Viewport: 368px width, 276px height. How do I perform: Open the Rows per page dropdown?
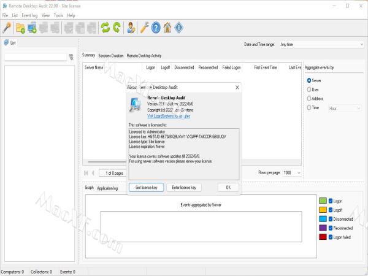(292, 173)
